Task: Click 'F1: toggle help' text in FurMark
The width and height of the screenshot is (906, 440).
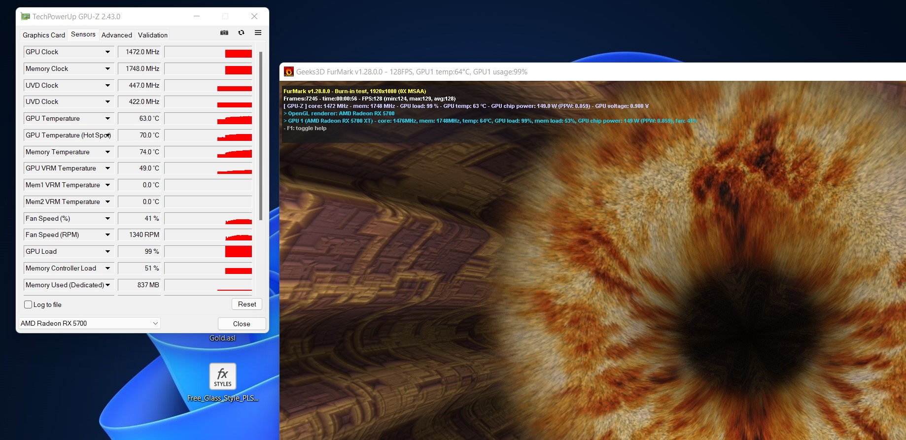Action: point(305,128)
